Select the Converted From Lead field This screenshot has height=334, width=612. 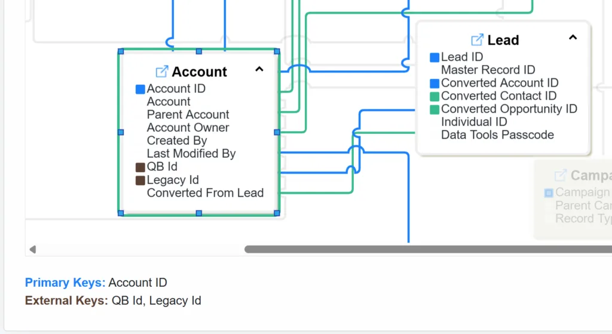click(206, 193)
